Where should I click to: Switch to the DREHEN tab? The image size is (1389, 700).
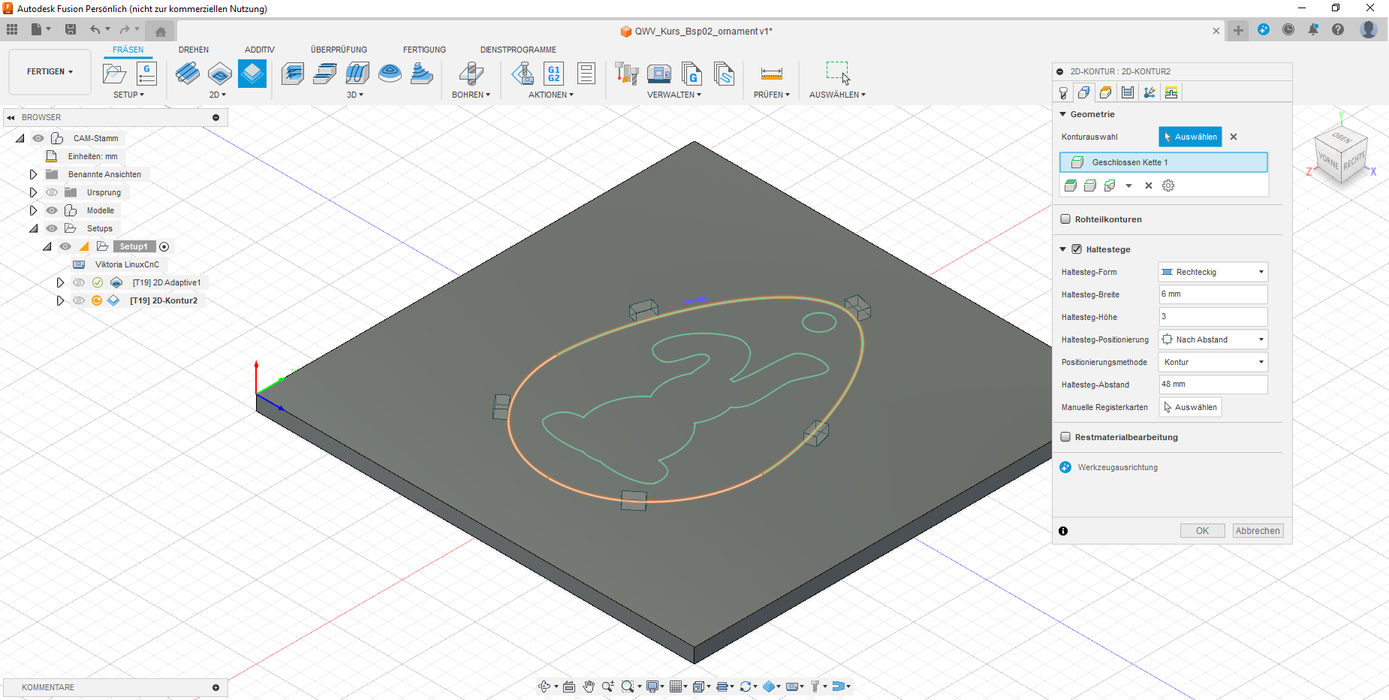tap(194, 50)
